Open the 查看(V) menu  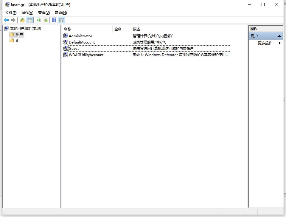point(44,13)
